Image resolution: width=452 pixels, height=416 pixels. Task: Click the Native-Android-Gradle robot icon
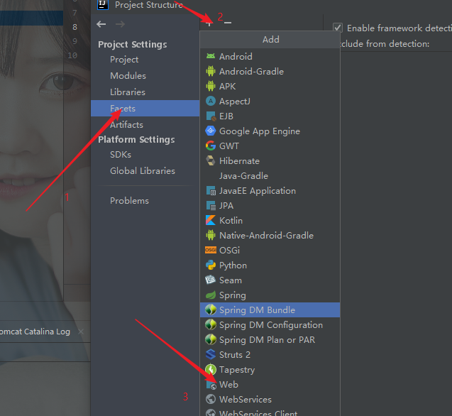211,236
